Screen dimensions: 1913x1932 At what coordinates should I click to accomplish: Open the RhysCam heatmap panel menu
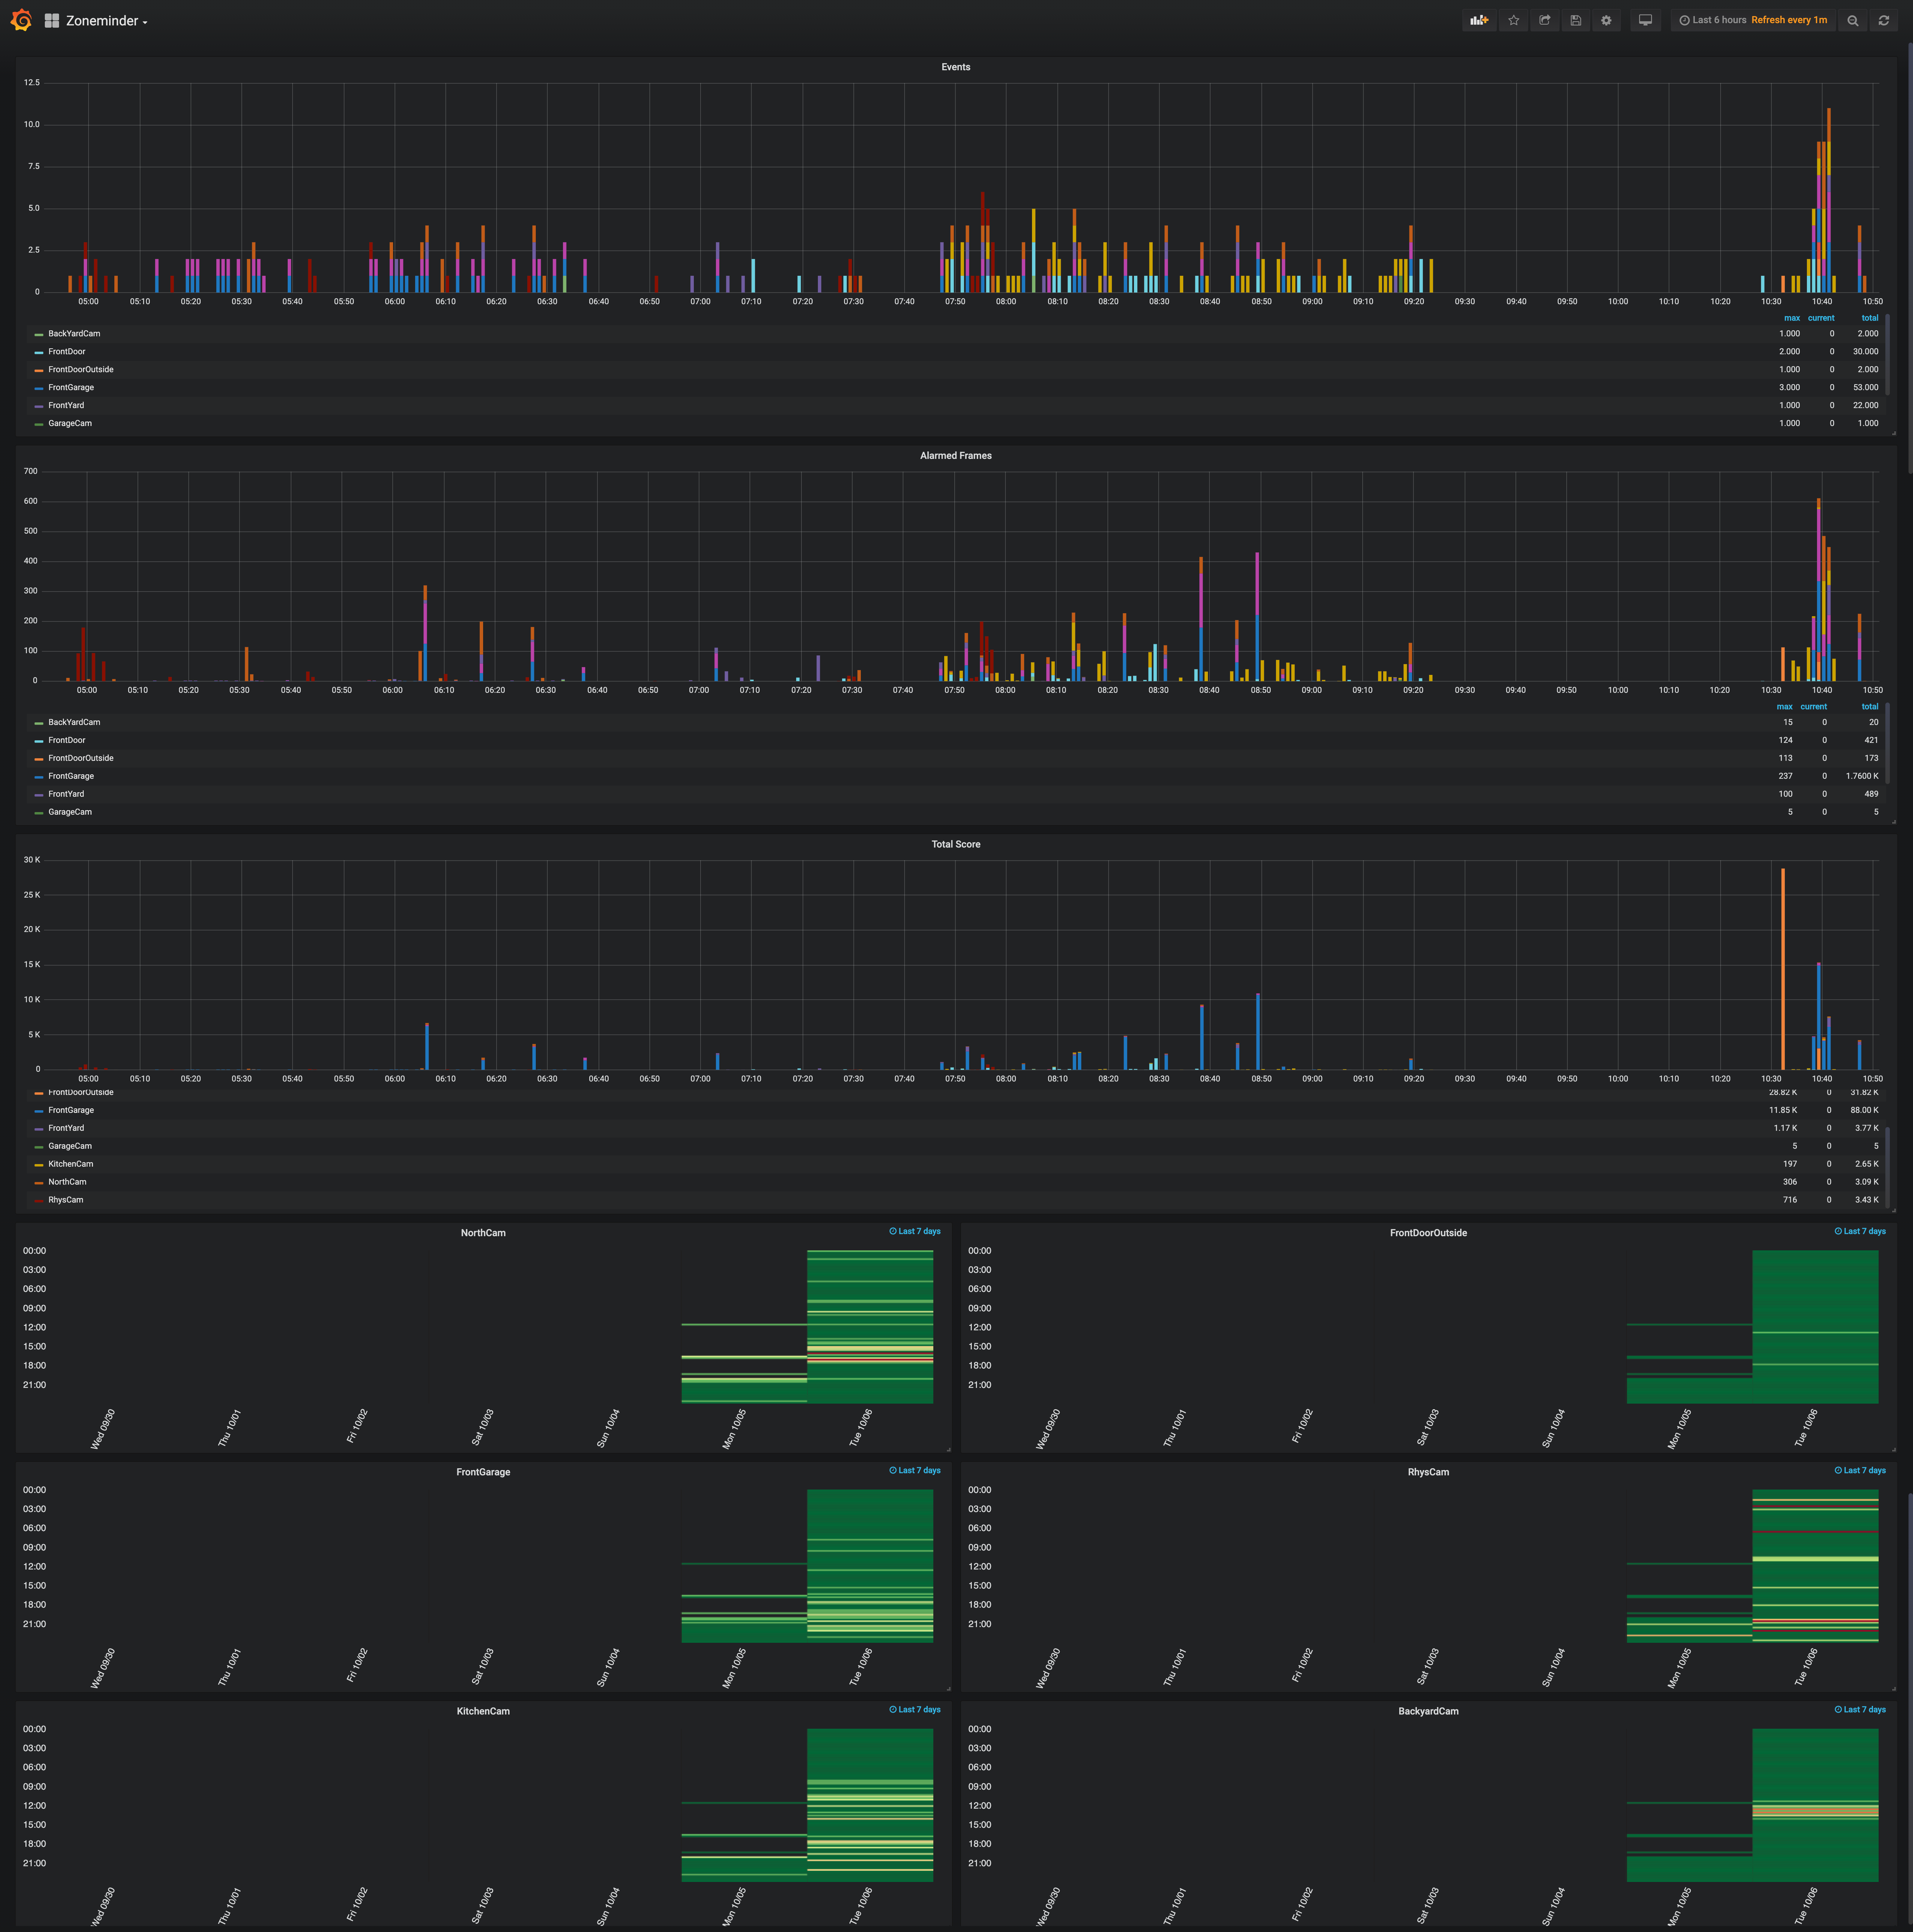click(1428, 1472)
